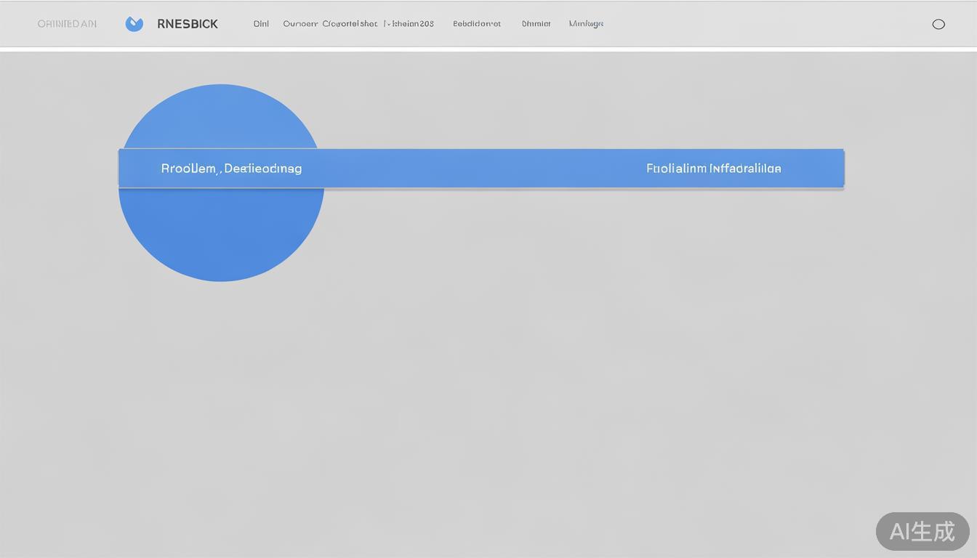Click the white divider strip under the header
This screenshot has width=977, height=558.
[488, 49]
